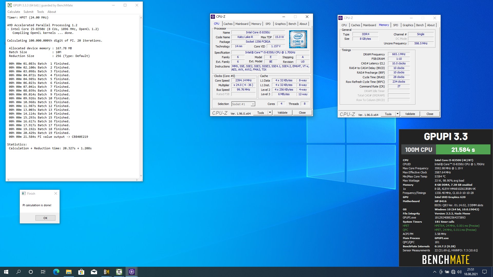Open File Explorer from taskbar

coord(69,272)
